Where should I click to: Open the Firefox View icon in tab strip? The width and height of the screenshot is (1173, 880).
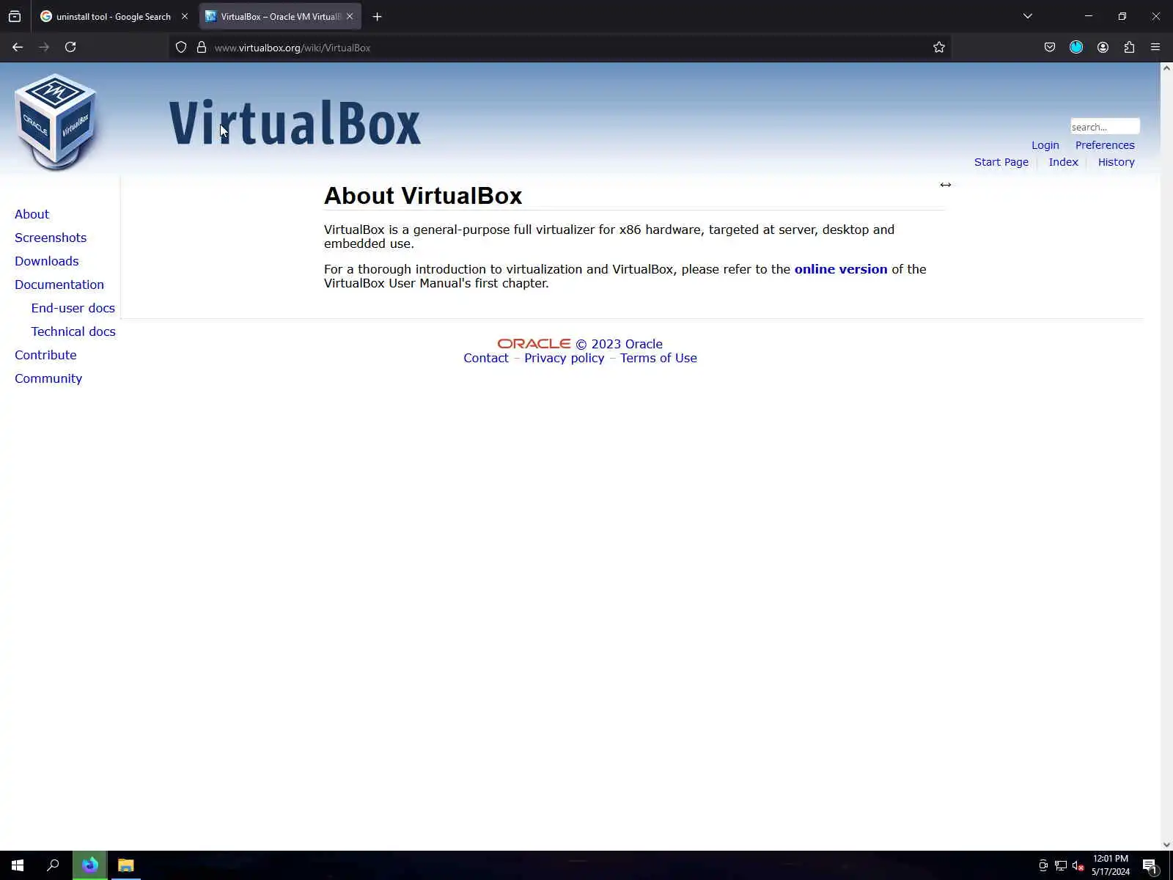pyautogui.click(x=15, y=16)
